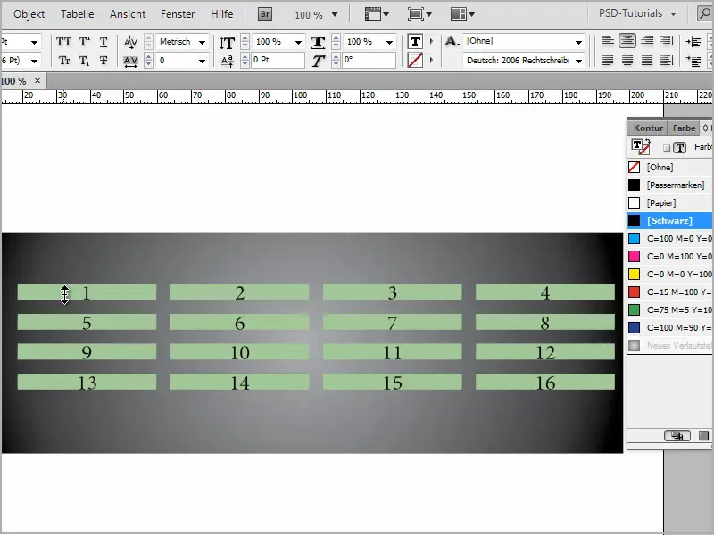This screenshot has height=535, width=714.
Task: Toggle center text alignment
Action: [x=627, y=41]
